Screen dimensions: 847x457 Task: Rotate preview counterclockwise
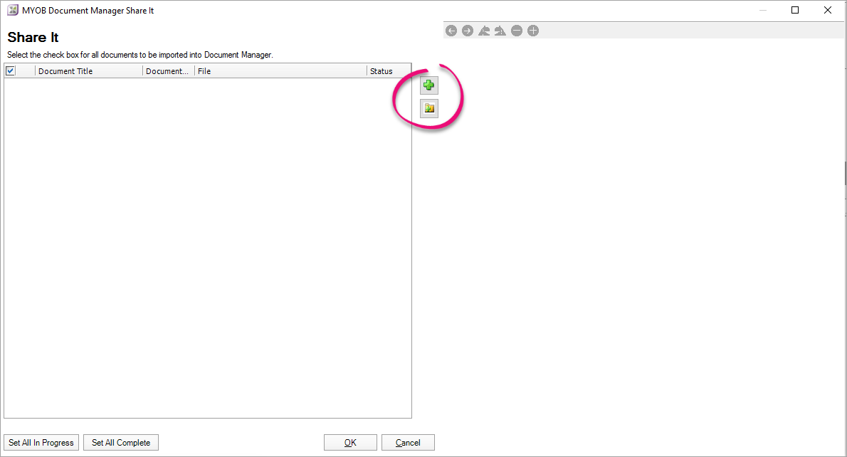point(484,31)
